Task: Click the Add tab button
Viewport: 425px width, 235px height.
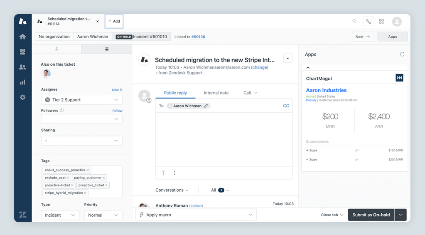Action: point(114,21)
